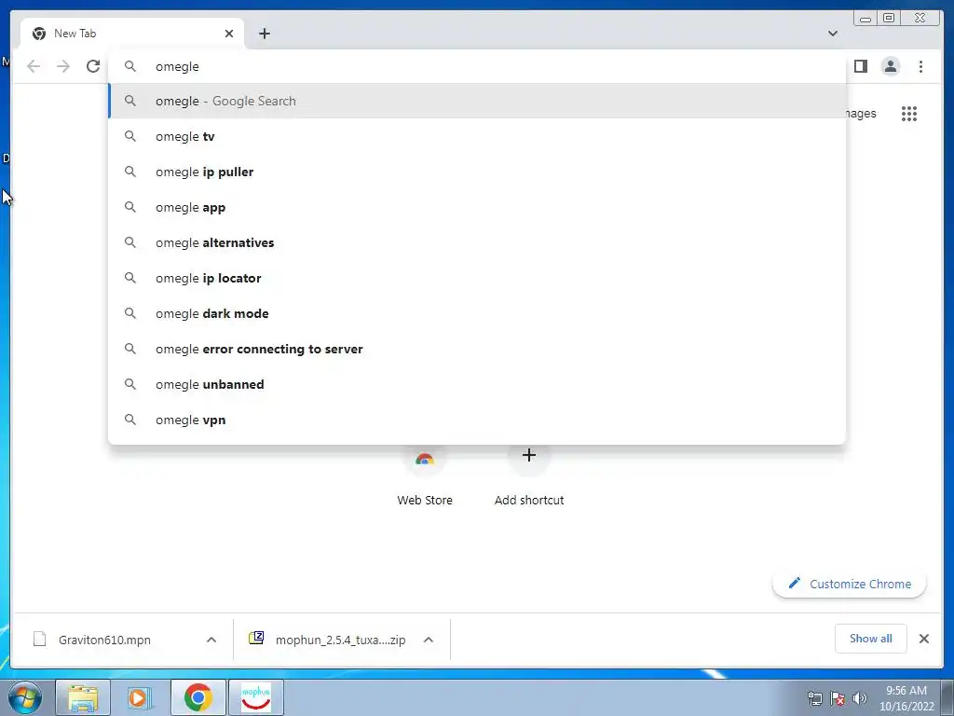Viewport: 954px width, 716px height.
Task: Open the mophun_2.5.4 zip download
Action: pyautogui.click(x=329, y=640)
